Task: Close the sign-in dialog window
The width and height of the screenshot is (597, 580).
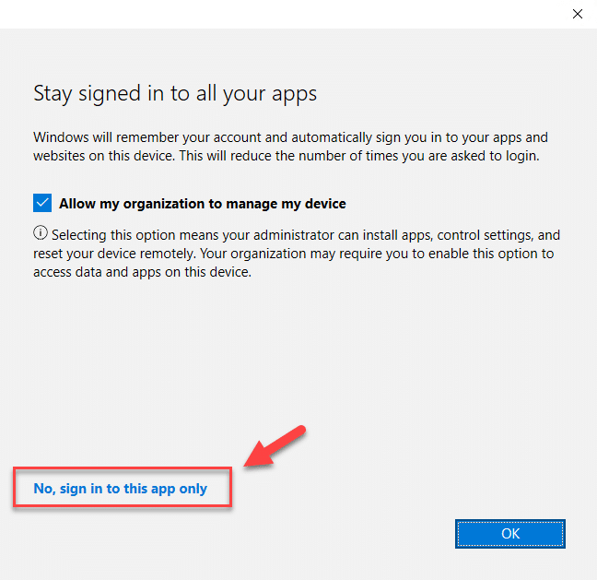Action: [x=578, y=14]
